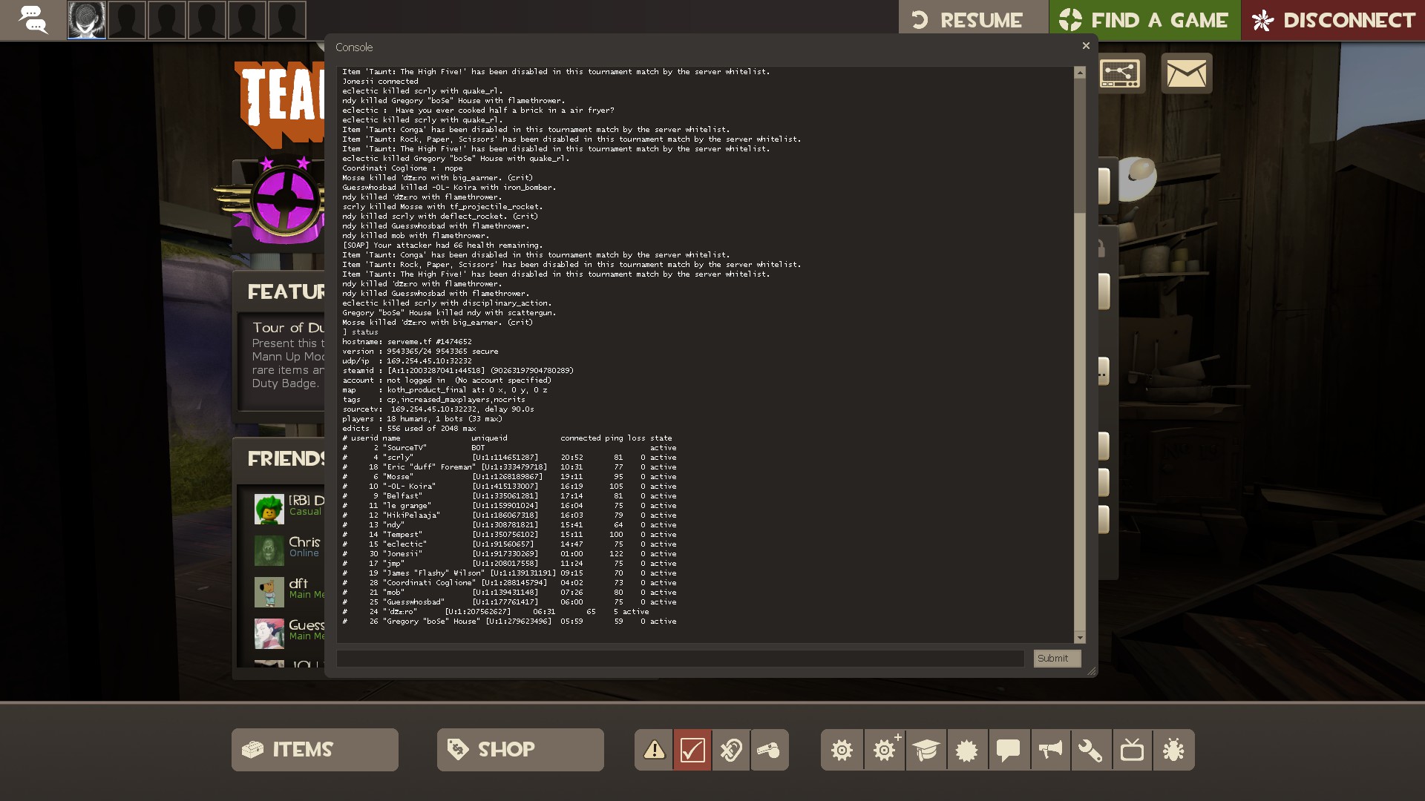This screenshot has height=801, width=1425.
Task: Open the TV replay icon
Action: pos(1133,750)
